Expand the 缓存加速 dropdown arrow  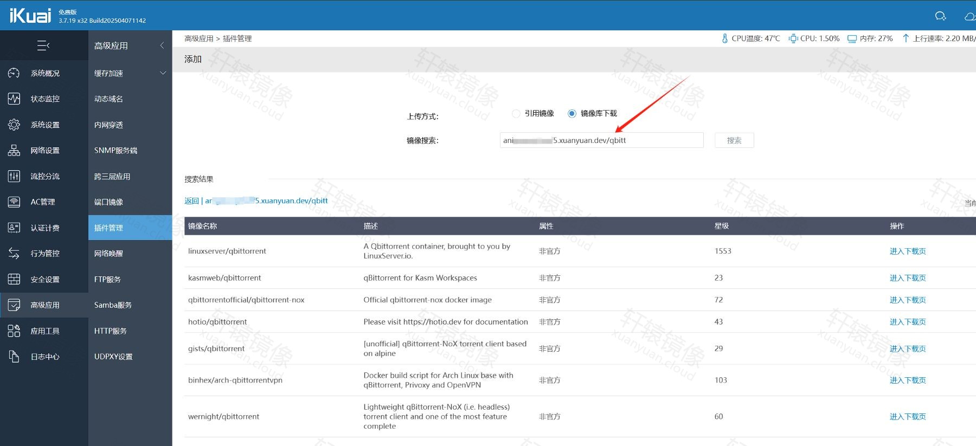[x=163, y=73]
